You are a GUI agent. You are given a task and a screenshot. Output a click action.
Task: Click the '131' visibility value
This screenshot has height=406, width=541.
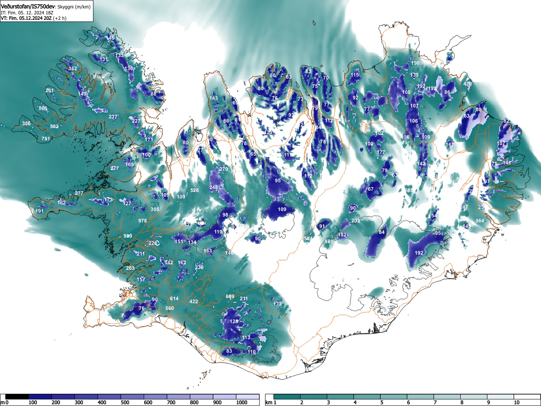pyautogui.click(x=104, y=60)
